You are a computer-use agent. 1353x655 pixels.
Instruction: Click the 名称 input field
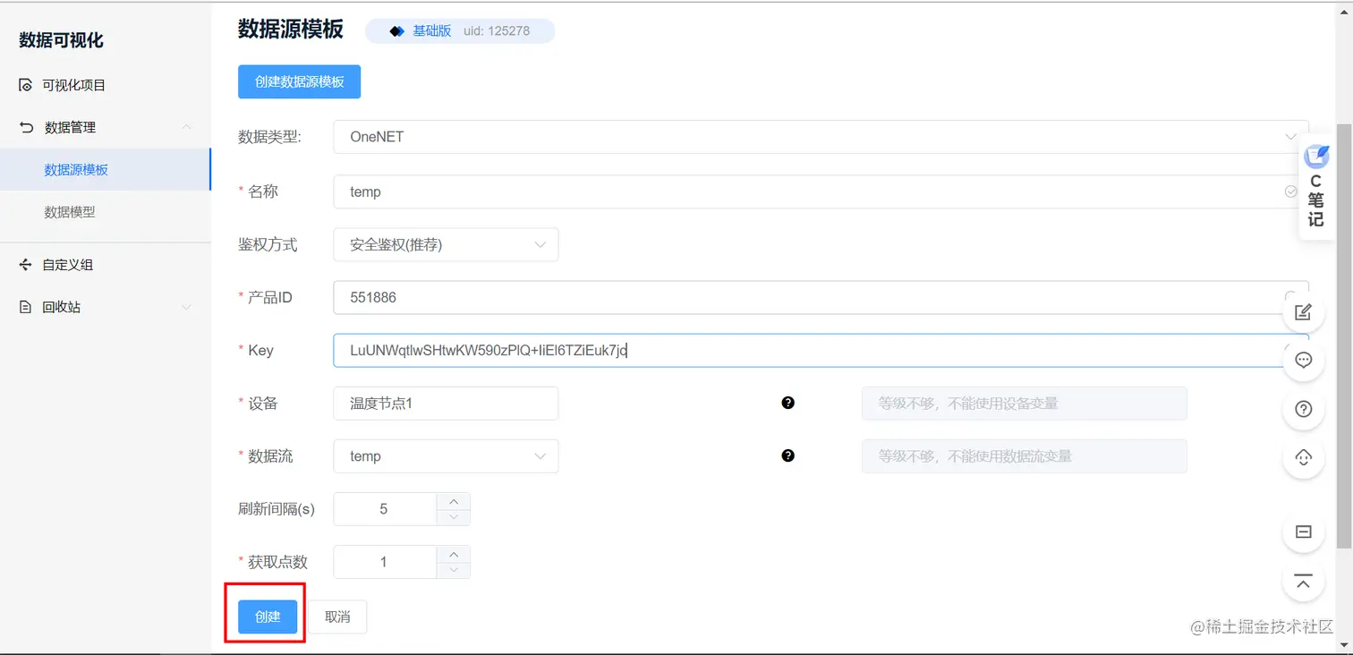821,191
